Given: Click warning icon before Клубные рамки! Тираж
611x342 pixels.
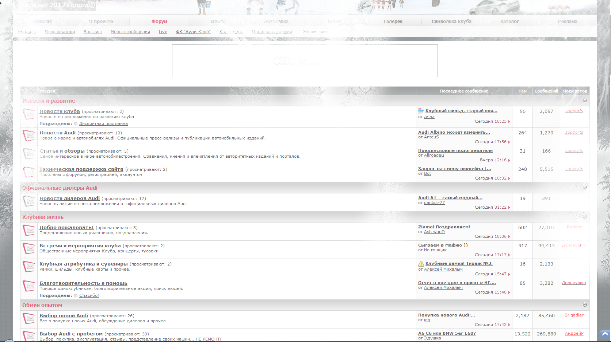Looking at the screenshot, I should 421,264.
